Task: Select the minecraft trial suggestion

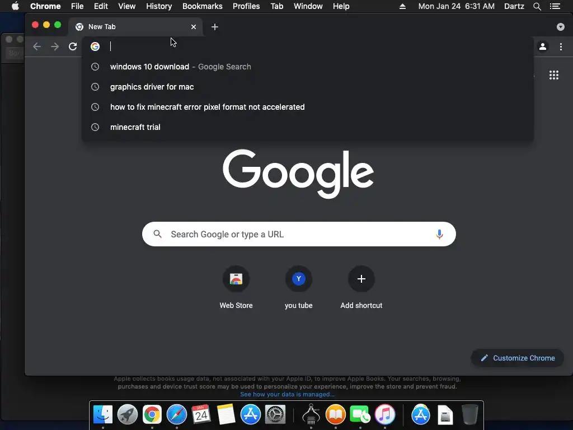Action: 307,127
